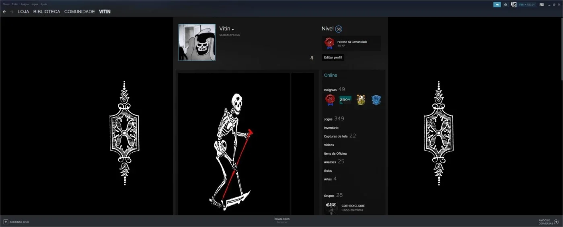Image resolution: width=563 pixels, height=227 pixels.
Task: Click the small figure icon beside Editar perfil
Action: pos(312,58)
